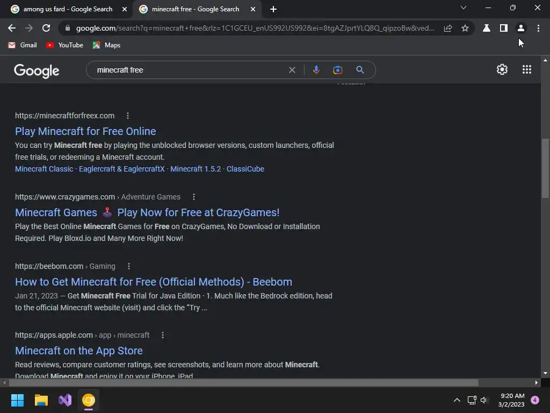Click the vertical scrollbar thumb
The width and height of the screenshot is (550, 413).
click(545, 168)
